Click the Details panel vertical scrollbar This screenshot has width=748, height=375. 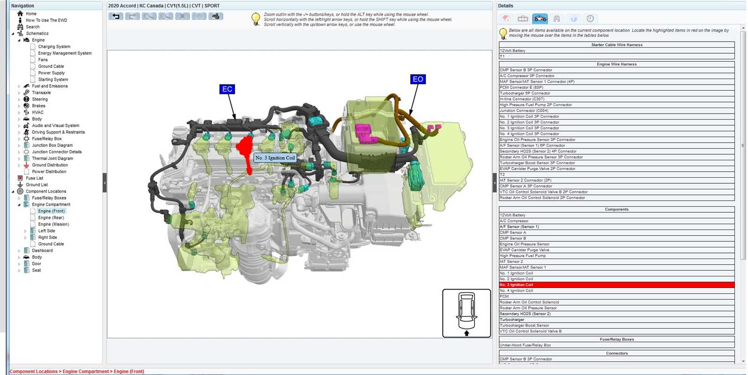(x=743, y=145)
